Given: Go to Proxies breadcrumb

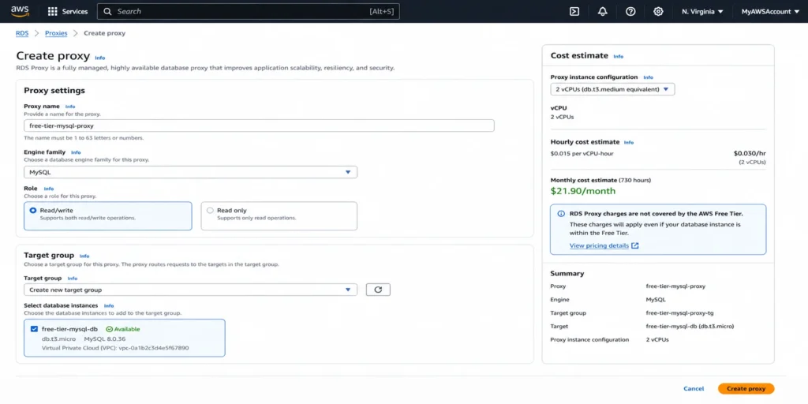Looking at the screenshot, I should 56,33.
